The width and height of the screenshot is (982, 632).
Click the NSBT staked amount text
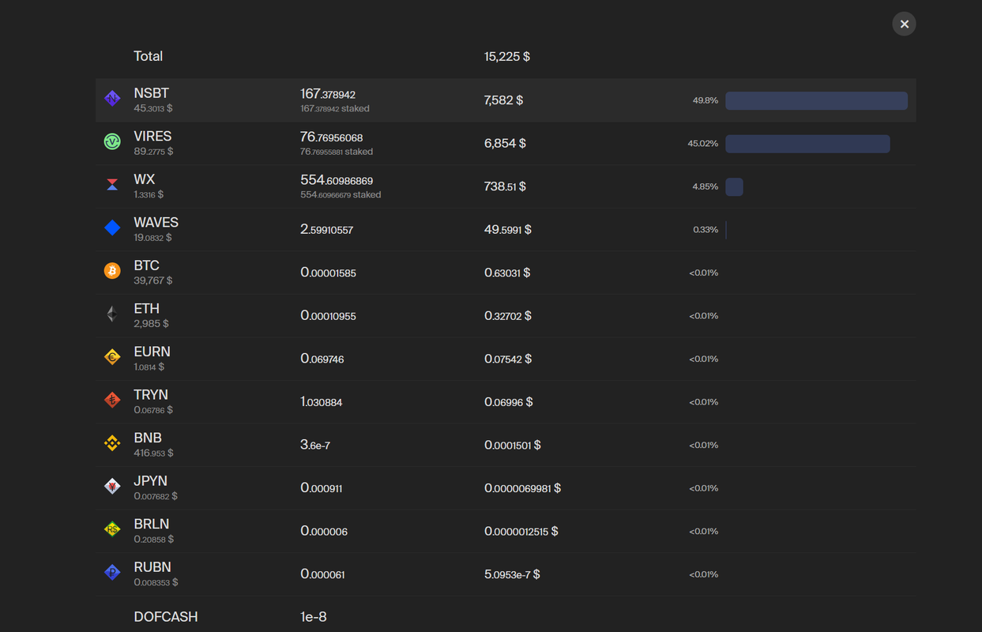click(335, 108)
